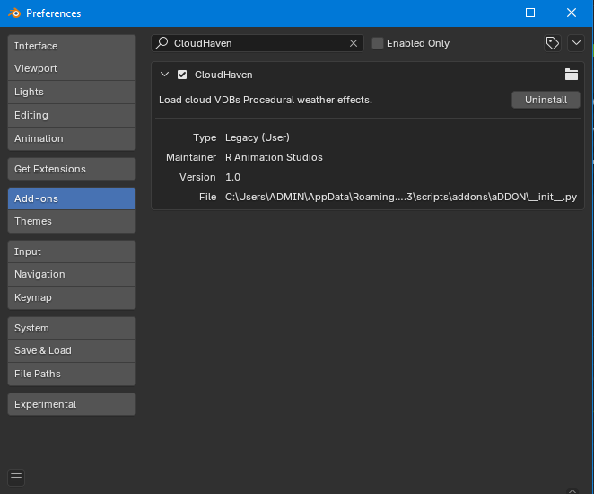Open the CloudHaven add-on folder icon
Viewport: 594px width, 494px height.
[572, 75]
